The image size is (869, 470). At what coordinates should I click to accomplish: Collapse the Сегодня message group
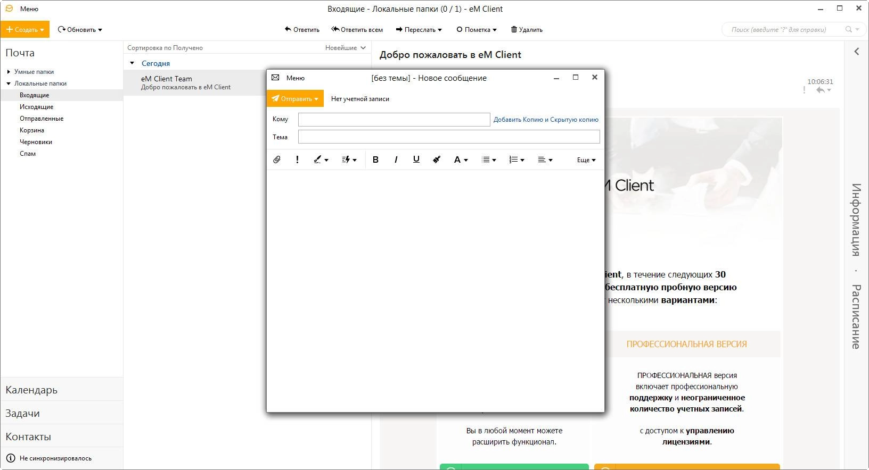(x=133, y=63)
